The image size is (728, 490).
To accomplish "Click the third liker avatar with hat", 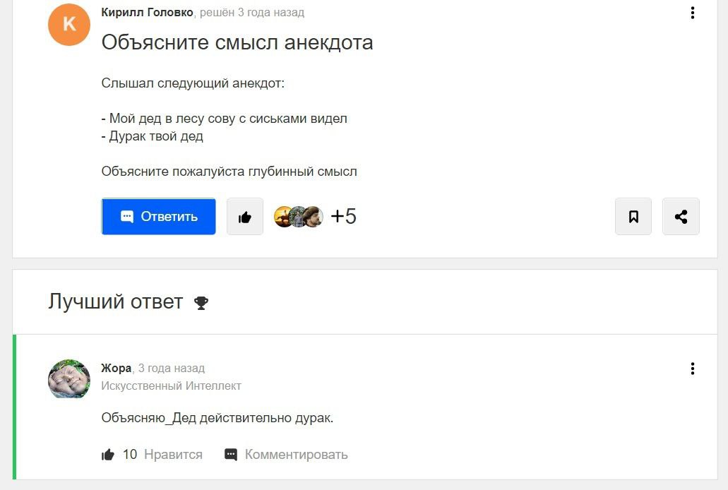I will (314, 217).
